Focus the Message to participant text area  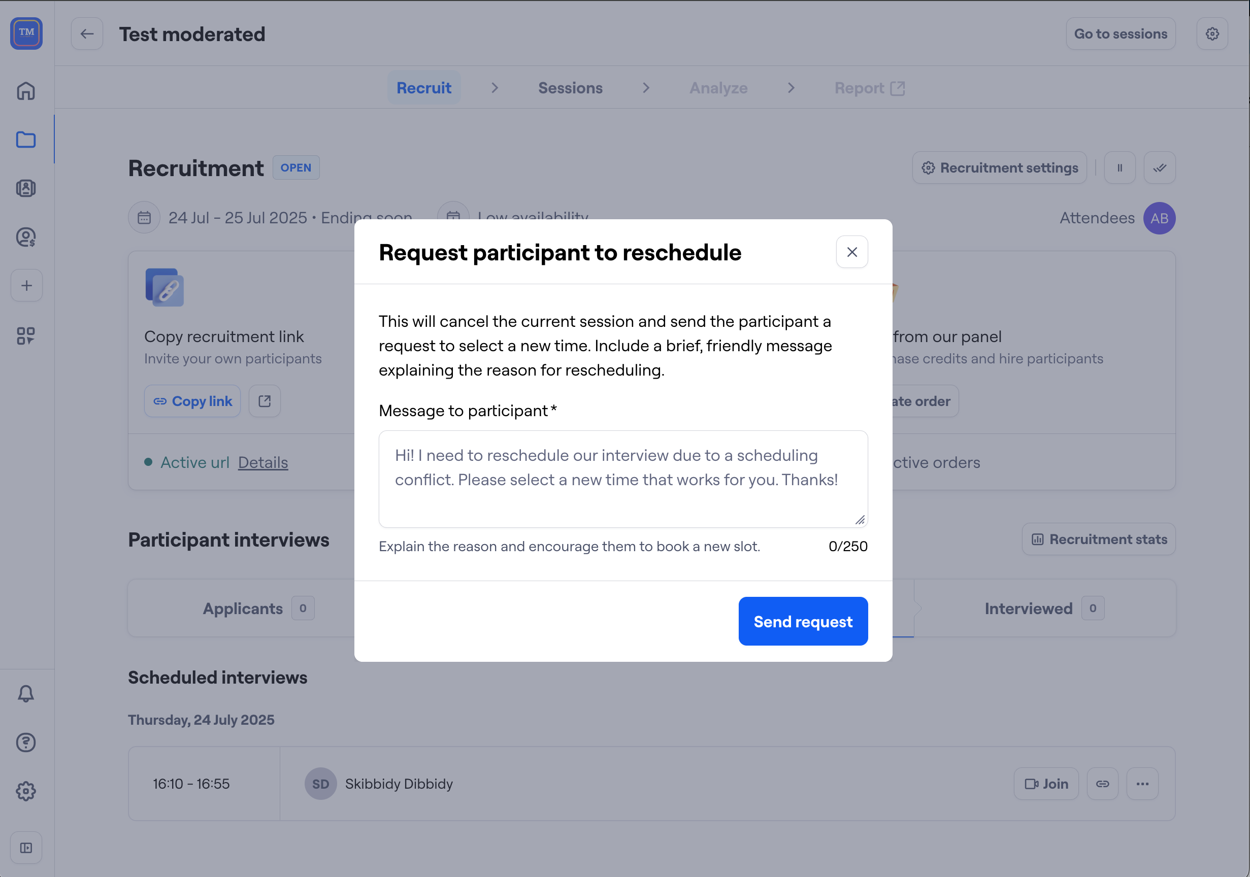click(x=623, y=479)
